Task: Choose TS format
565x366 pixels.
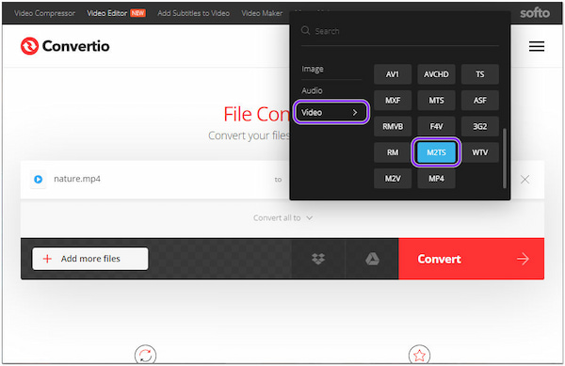Action: (480, 74)
